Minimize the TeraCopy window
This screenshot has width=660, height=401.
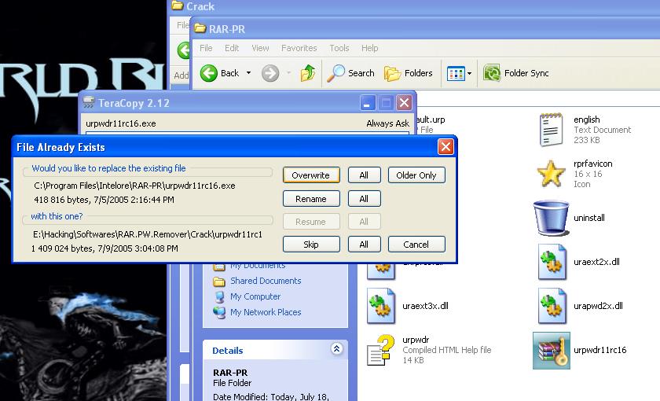pyautogui.click(x=368, y=103)
